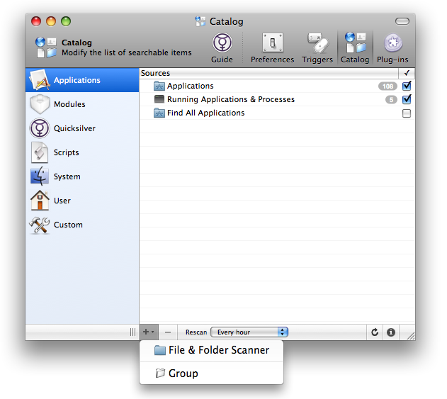The width and height of the screenshot is (447, 399).
Task: Choose Group from the add menu
Action: point(212,373)
